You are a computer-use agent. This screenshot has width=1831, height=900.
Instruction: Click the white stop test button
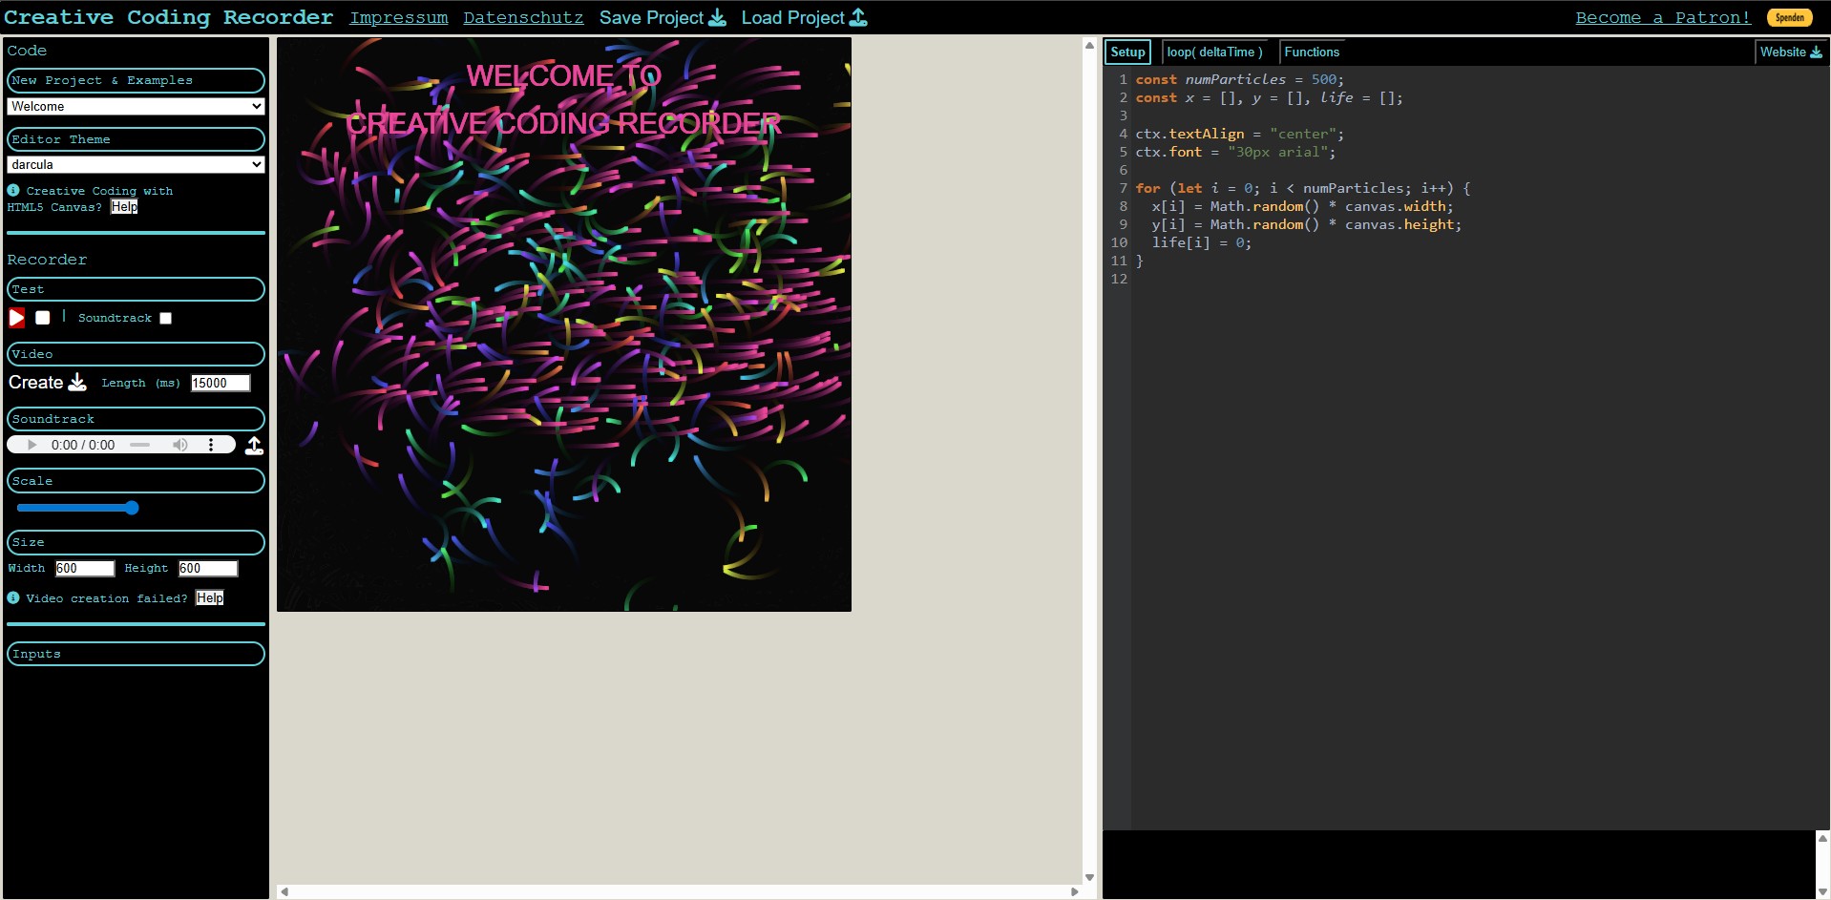click(x=43, y=318)
